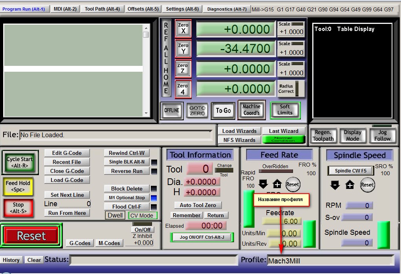Open the Settings tab
Screen dimensions: 401x274
click(x=182, y=9)
